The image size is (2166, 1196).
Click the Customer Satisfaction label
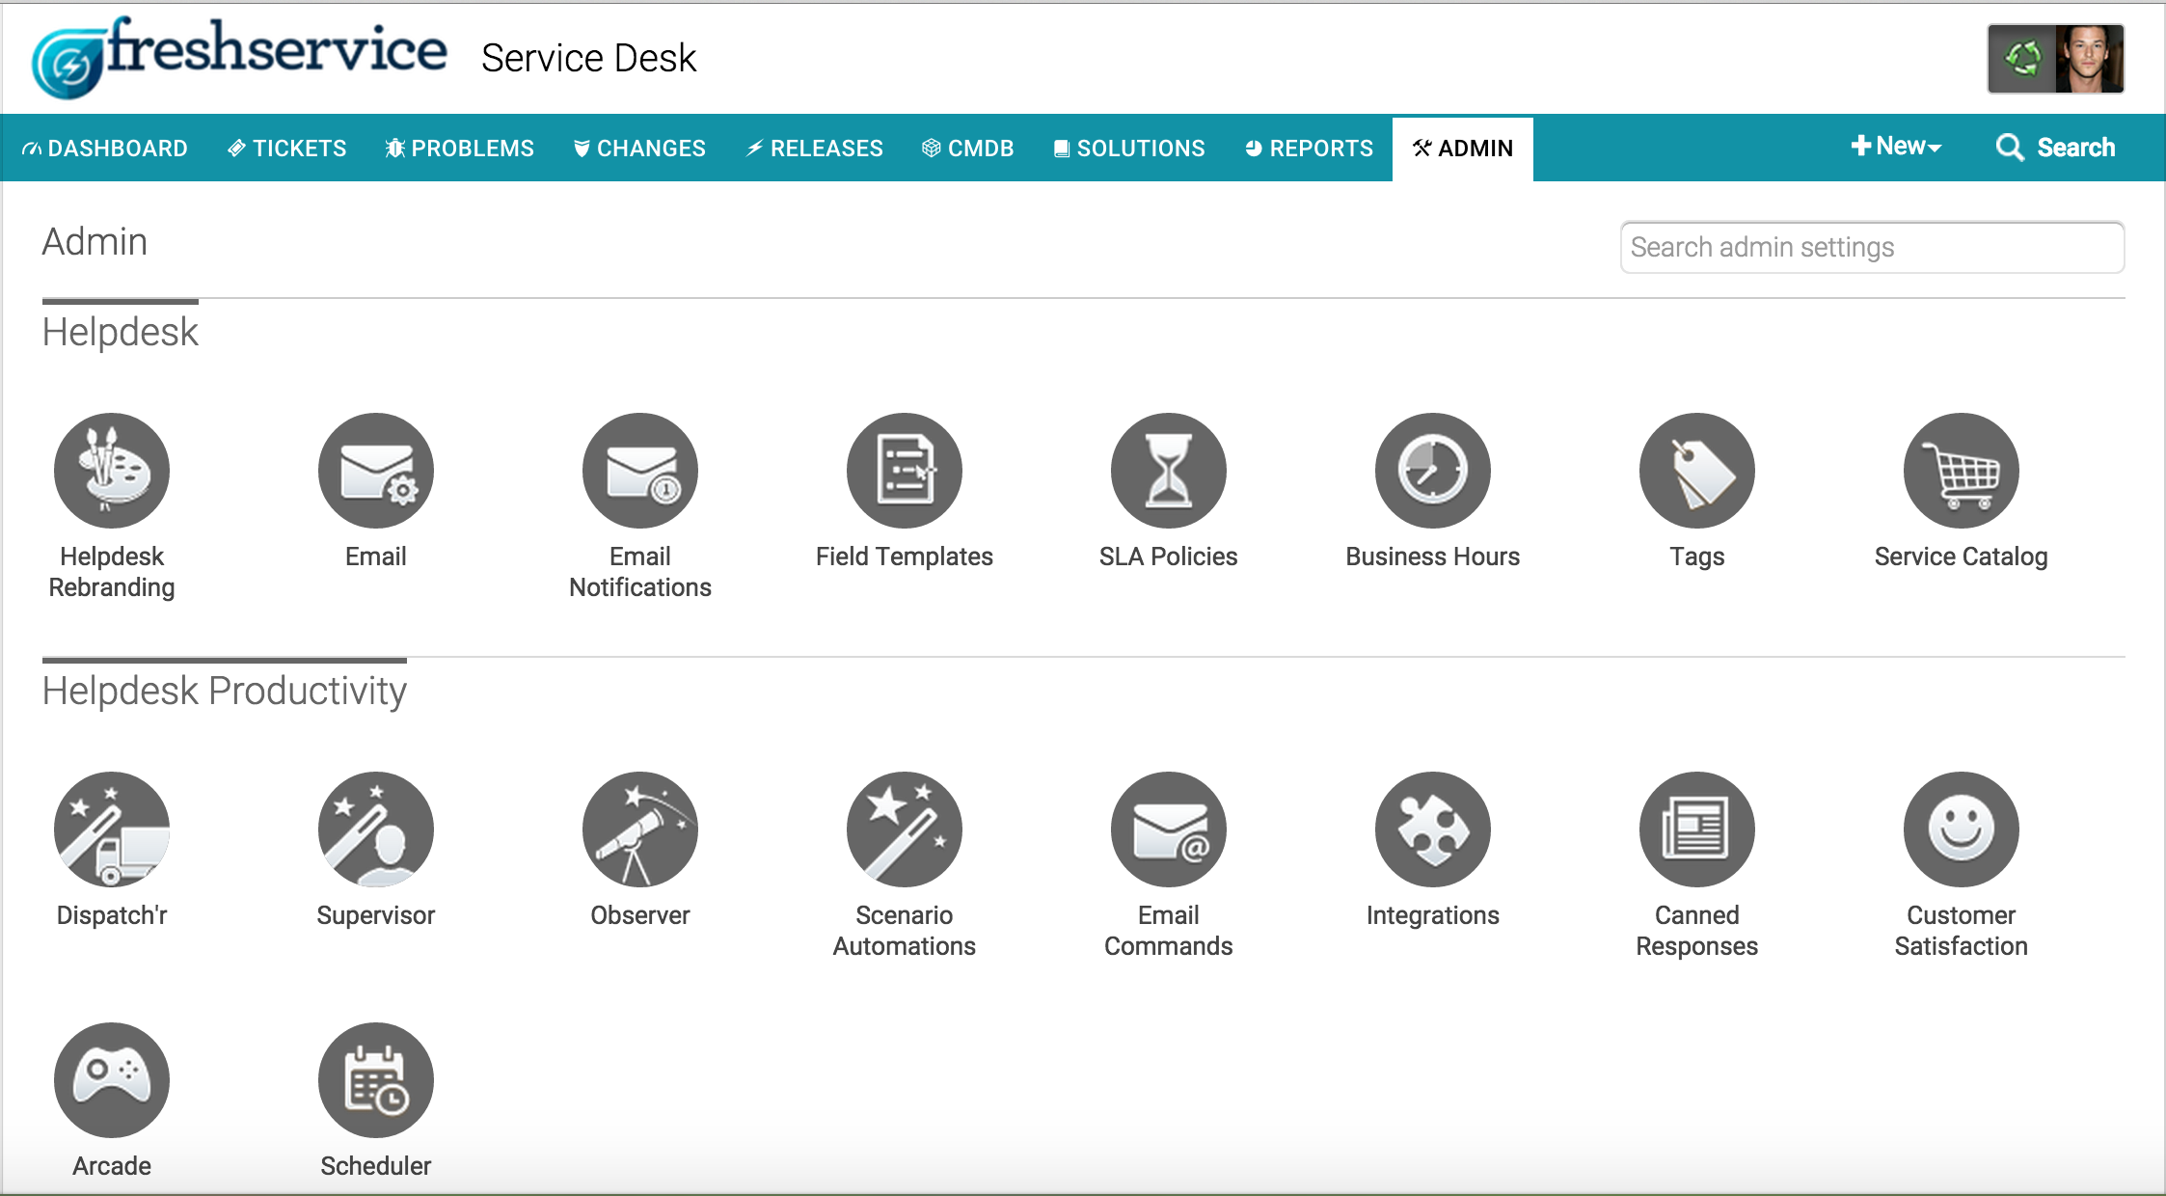coord(1962,931)
